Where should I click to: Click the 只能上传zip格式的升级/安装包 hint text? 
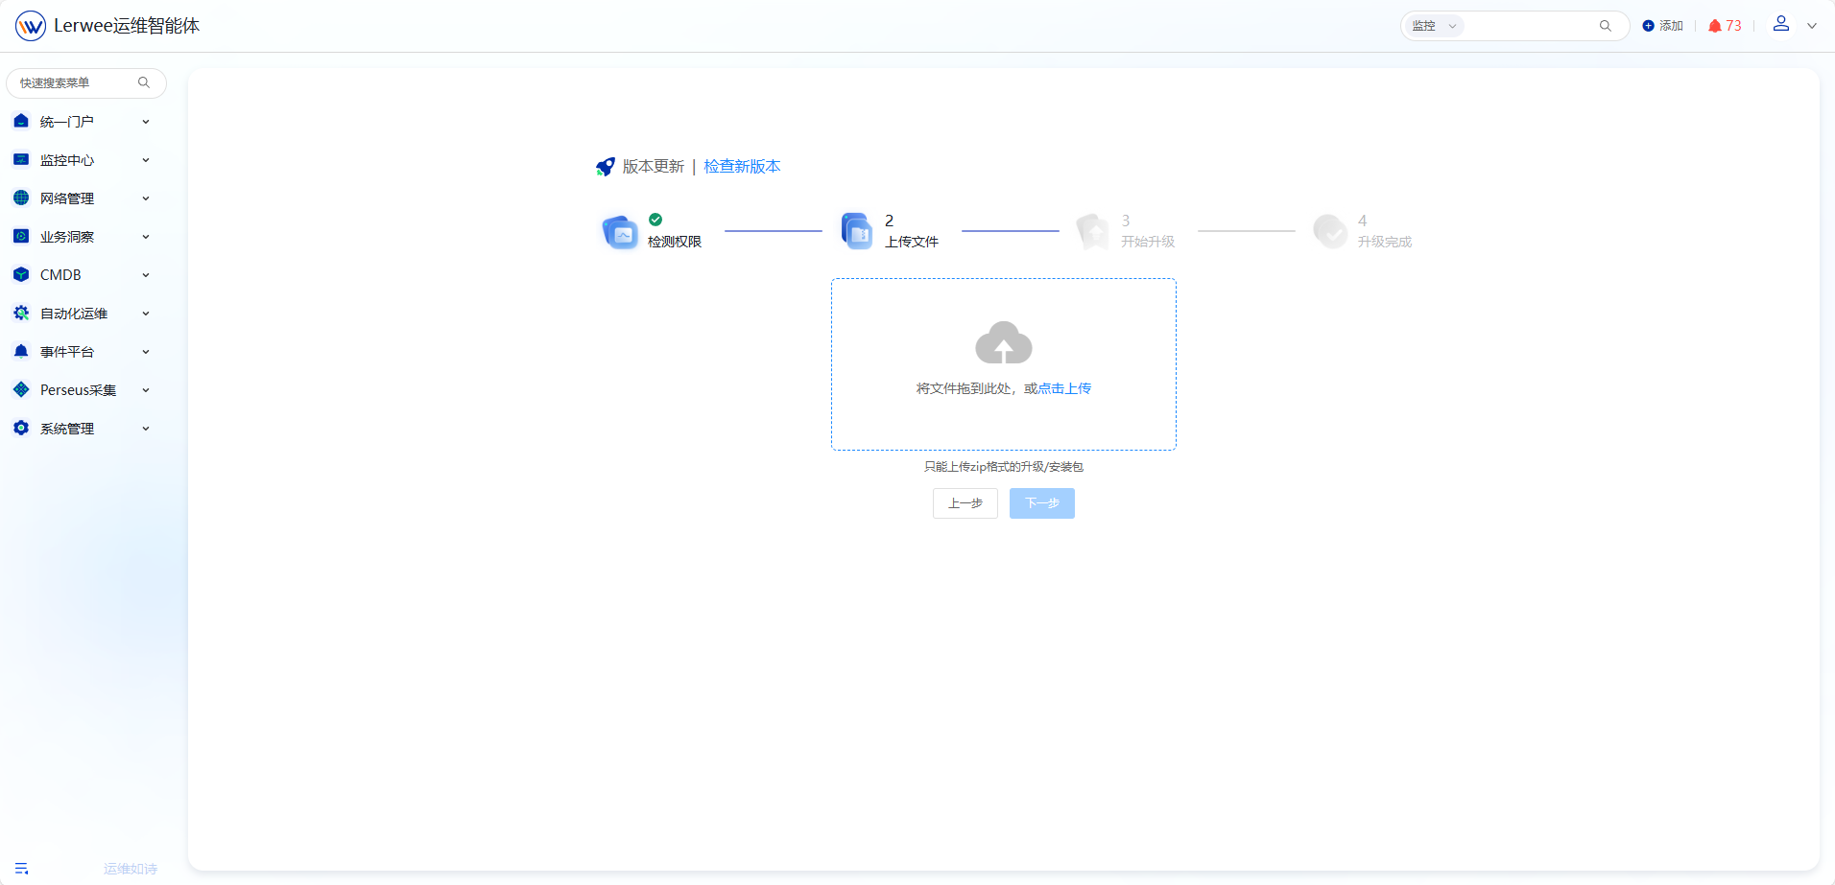click(x=1004, y=467)
